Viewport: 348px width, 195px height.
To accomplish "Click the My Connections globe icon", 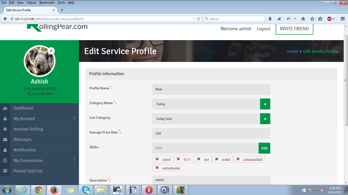I will point(5,160).
